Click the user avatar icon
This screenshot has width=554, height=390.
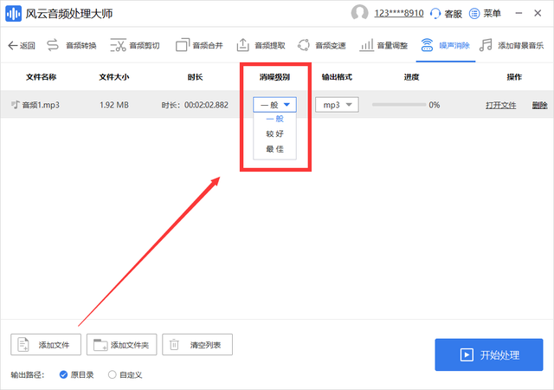pyautogui.click(x=359, y=13)
